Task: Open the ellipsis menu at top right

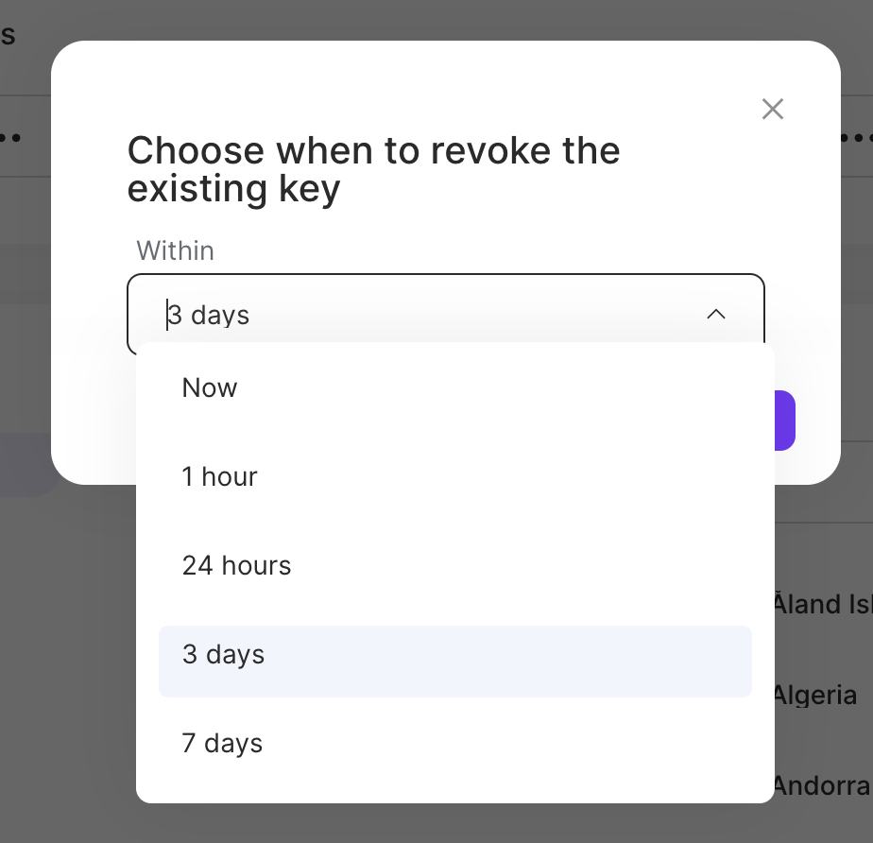Action: [857, 137]
